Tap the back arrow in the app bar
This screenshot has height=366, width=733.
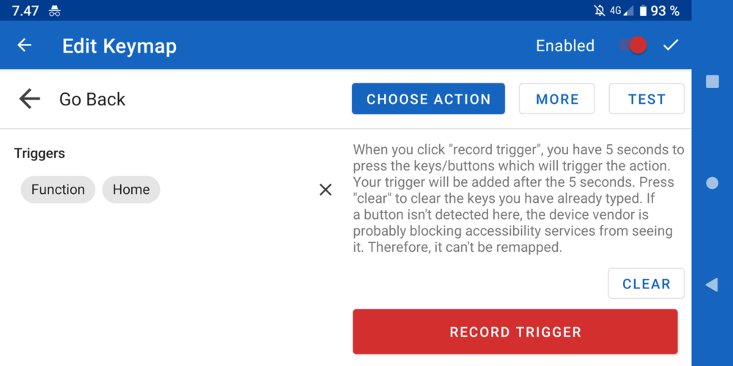pos(25,45)
